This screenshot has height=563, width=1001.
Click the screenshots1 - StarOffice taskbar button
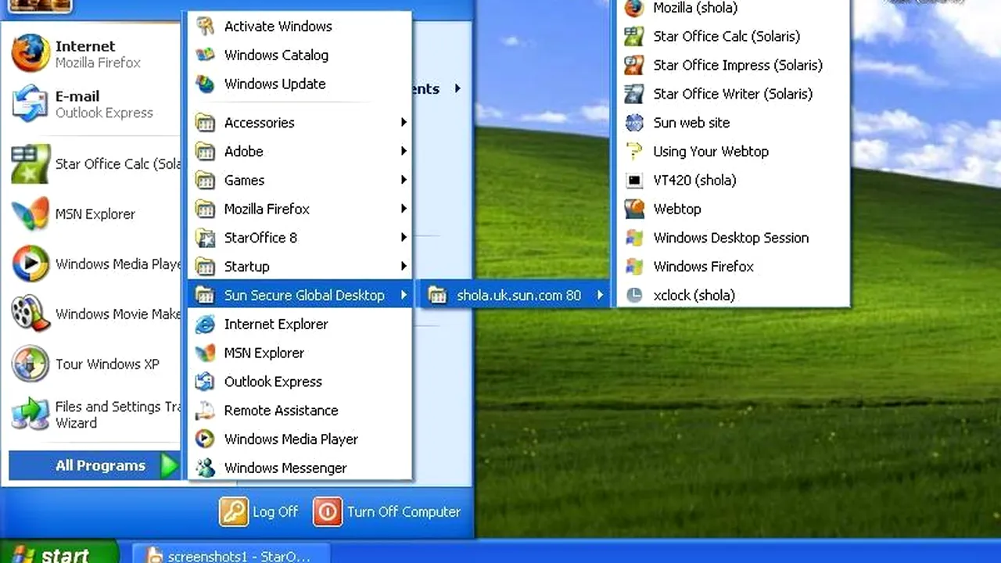(x=231, y=555)
